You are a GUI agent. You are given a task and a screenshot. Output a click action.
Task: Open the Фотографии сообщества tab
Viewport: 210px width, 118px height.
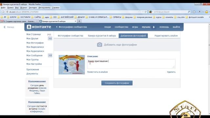pyautogui.click(x=70, y=36)
